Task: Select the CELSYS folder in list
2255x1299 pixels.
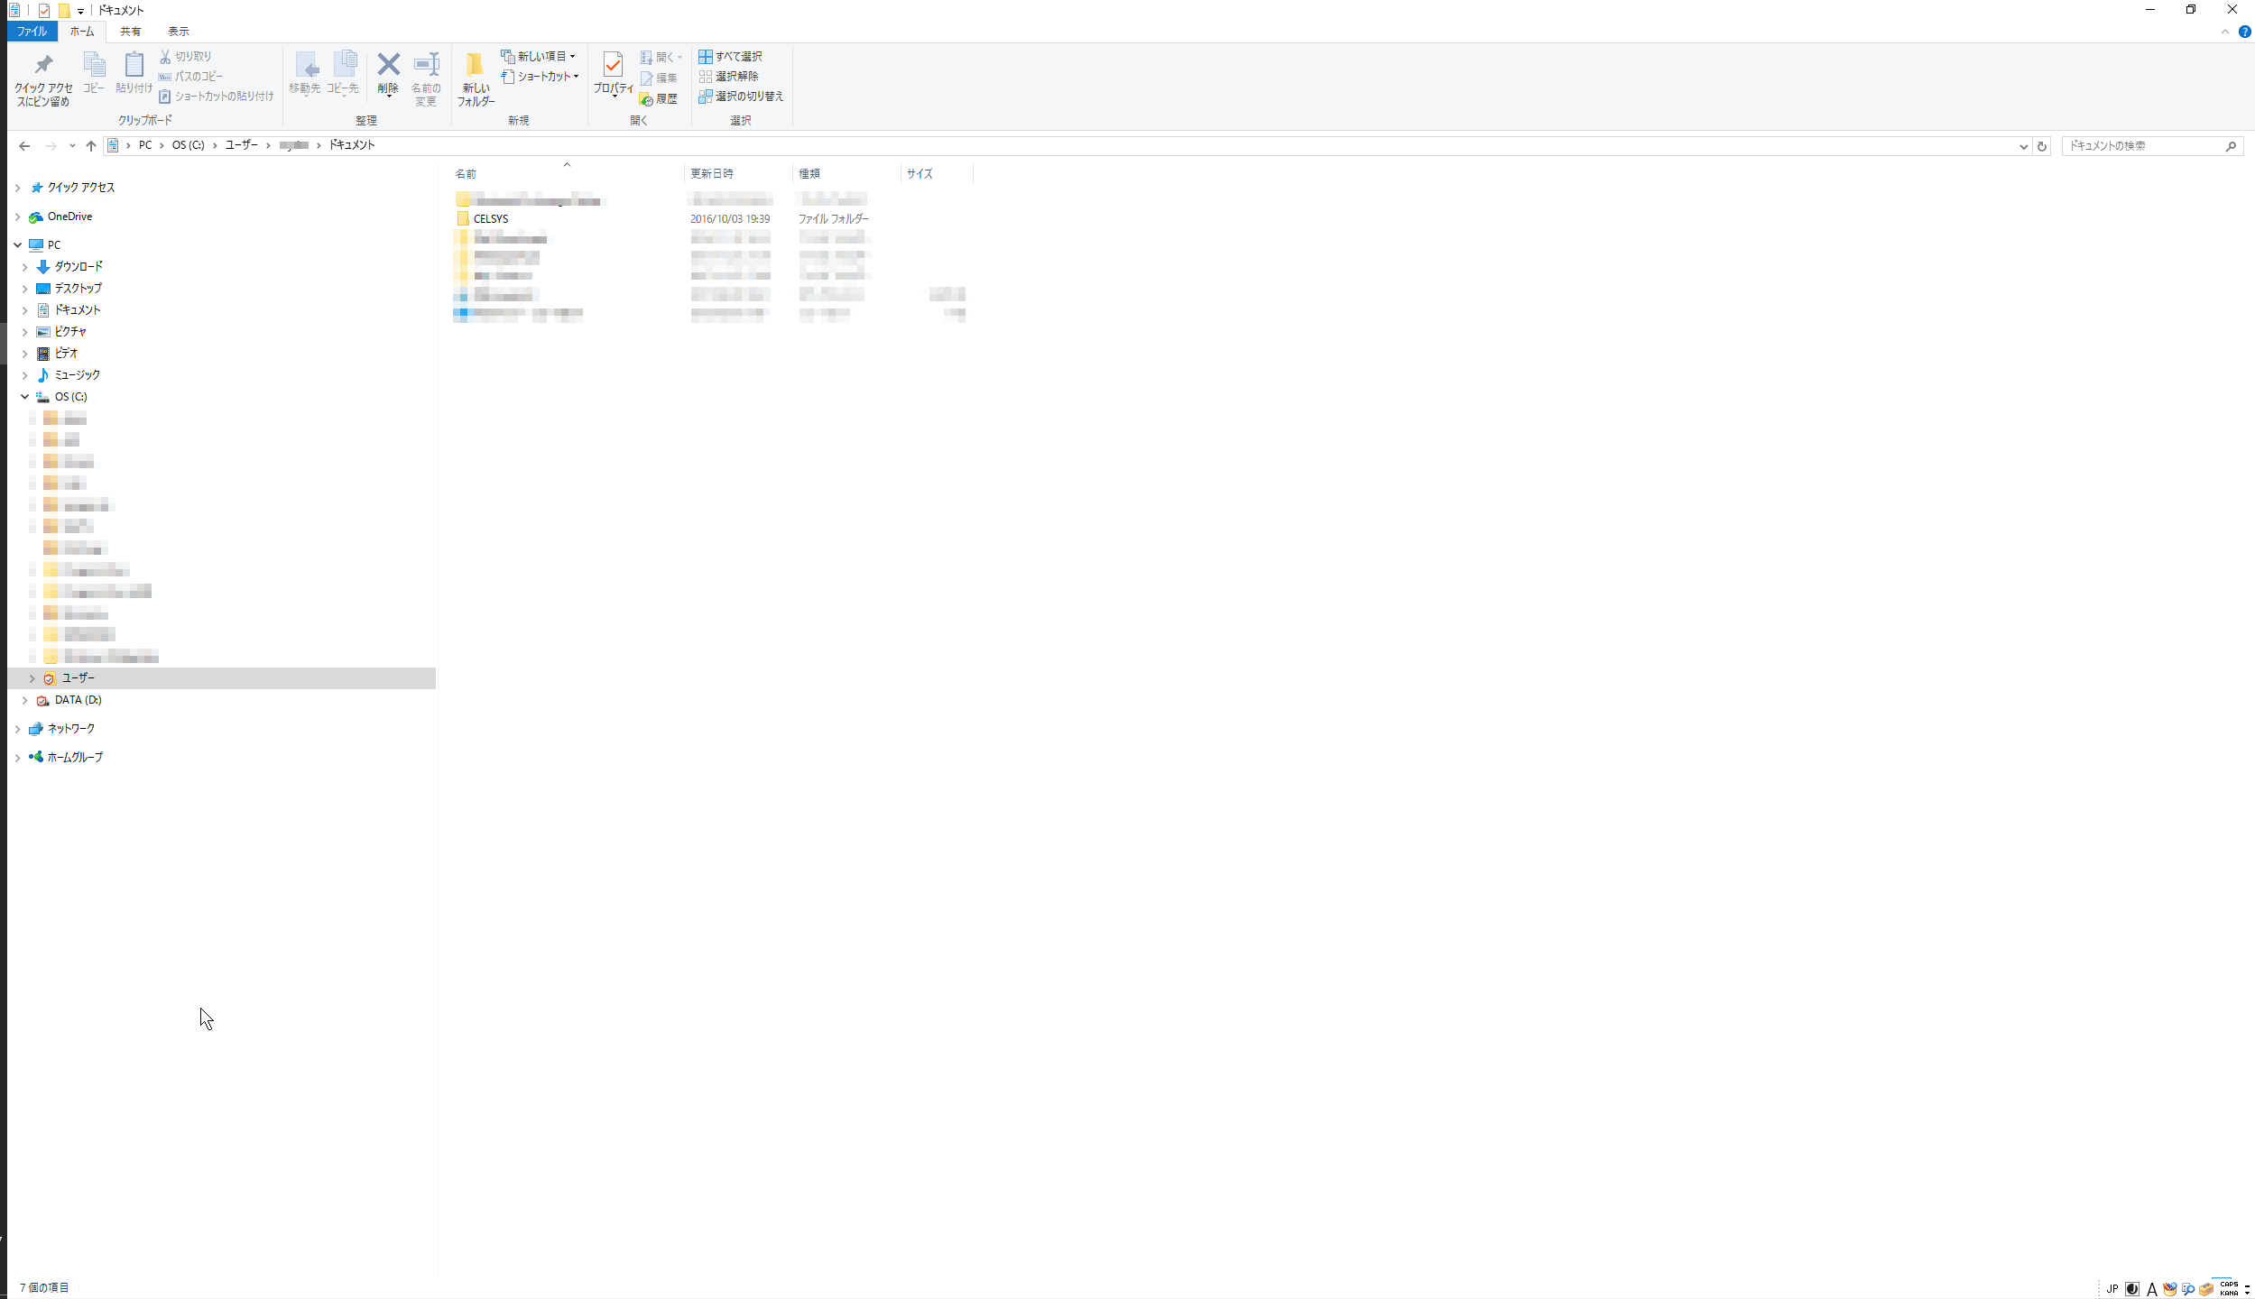Action: (x=491, y=219)
